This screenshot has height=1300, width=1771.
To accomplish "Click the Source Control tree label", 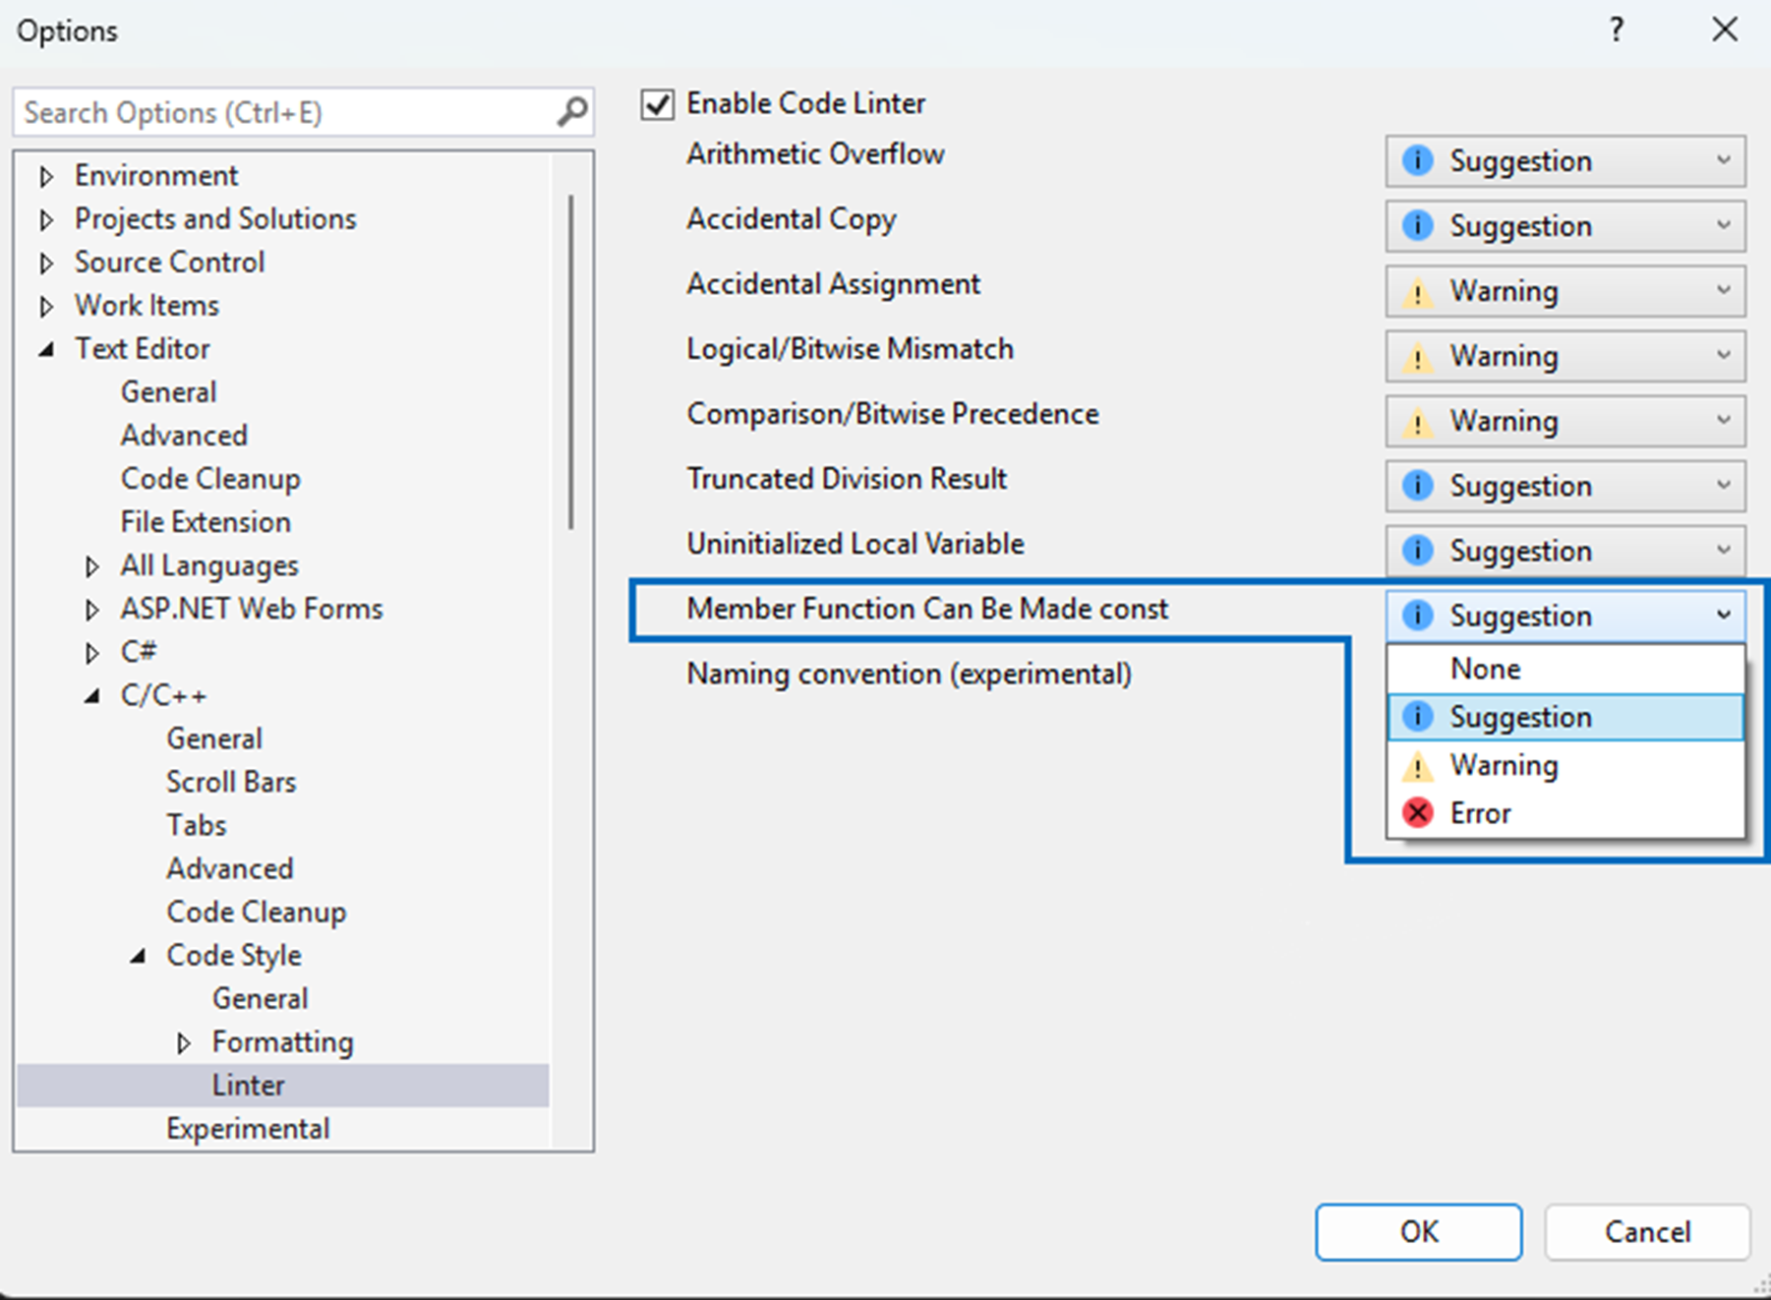I will coord(170,263).
